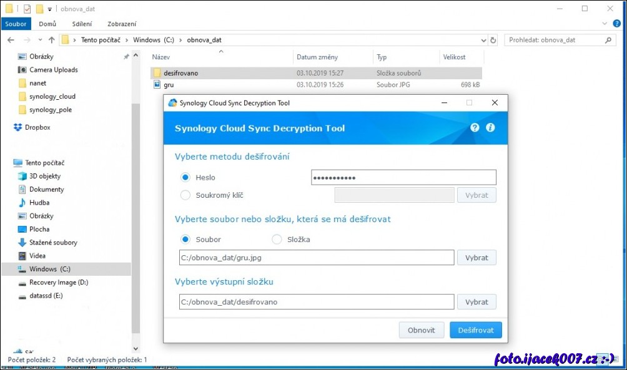Select the Heslo radio button

click(x=185, y=177)
